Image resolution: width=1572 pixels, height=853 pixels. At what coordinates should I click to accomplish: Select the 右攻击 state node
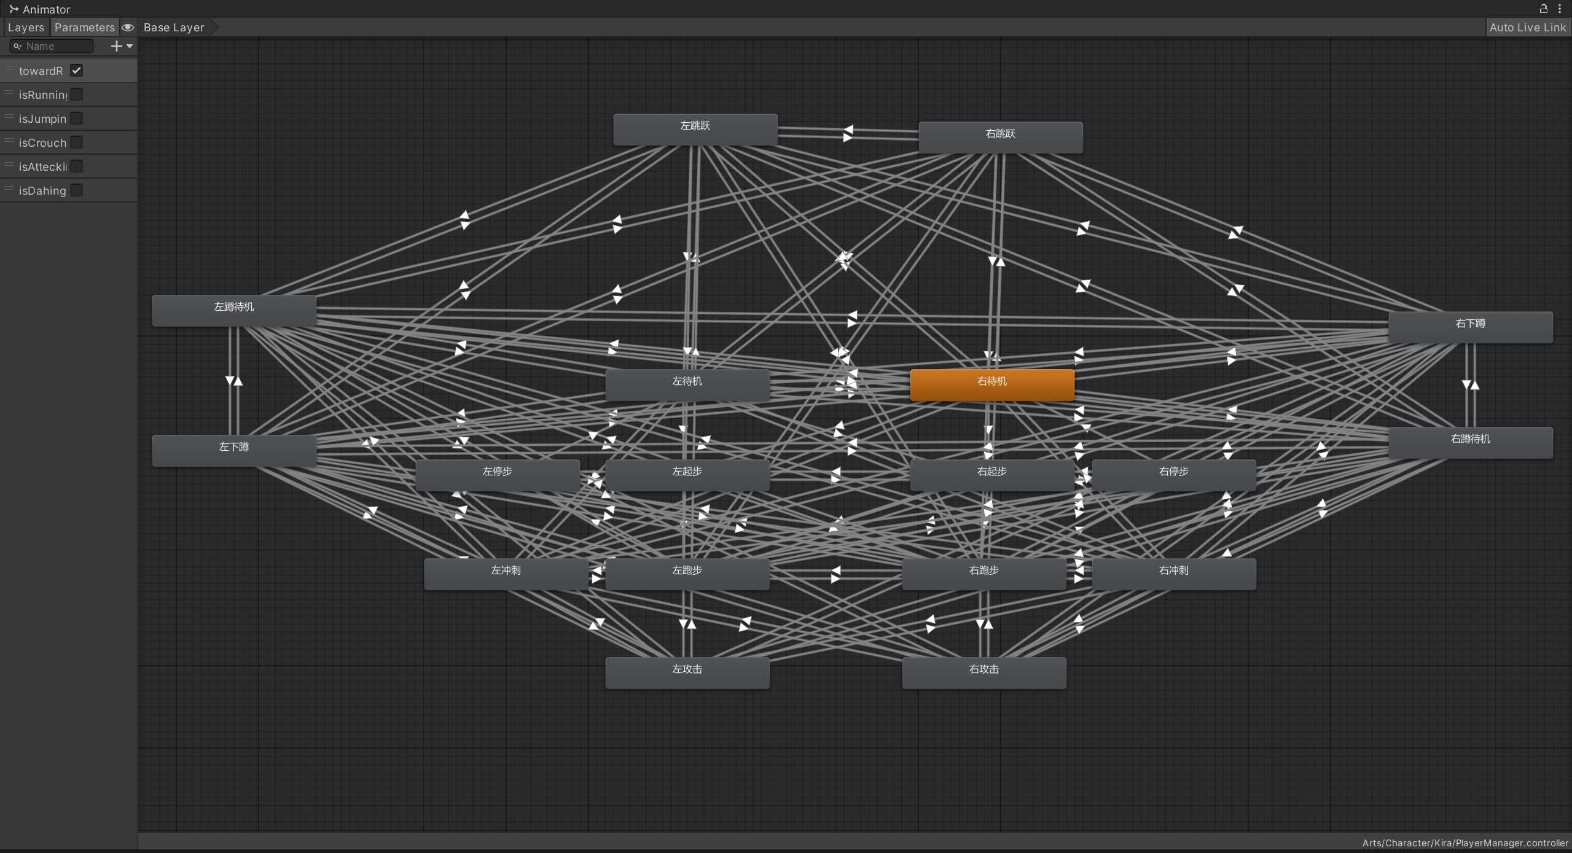[x=984, y=672]
